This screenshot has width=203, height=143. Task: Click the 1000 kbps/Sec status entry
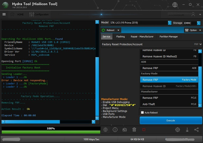(91, 139)
